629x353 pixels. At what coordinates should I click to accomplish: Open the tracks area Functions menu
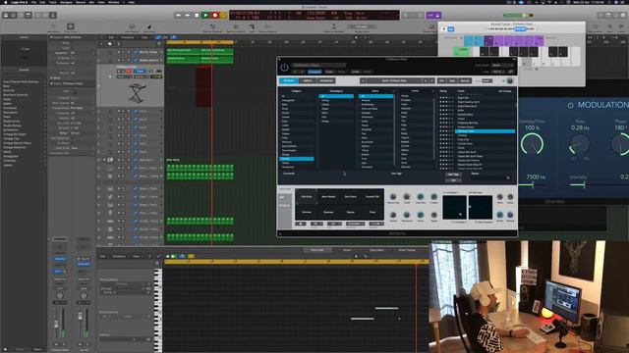click(128, 37)
